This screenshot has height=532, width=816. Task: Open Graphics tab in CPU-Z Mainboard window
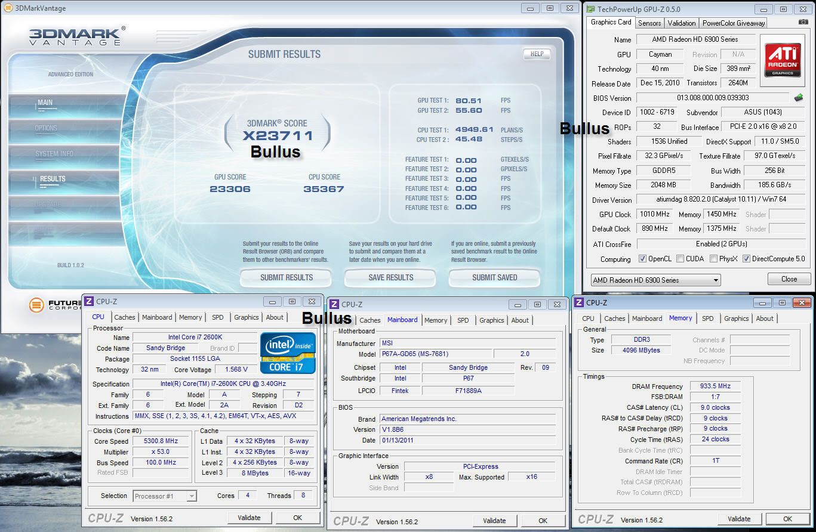492,320
